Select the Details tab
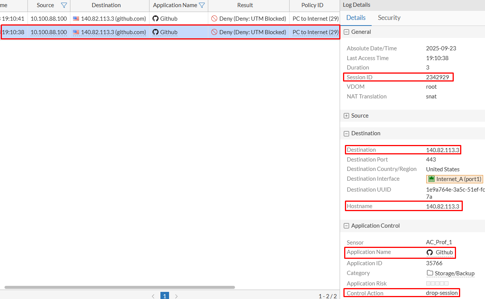 [355, 18]
